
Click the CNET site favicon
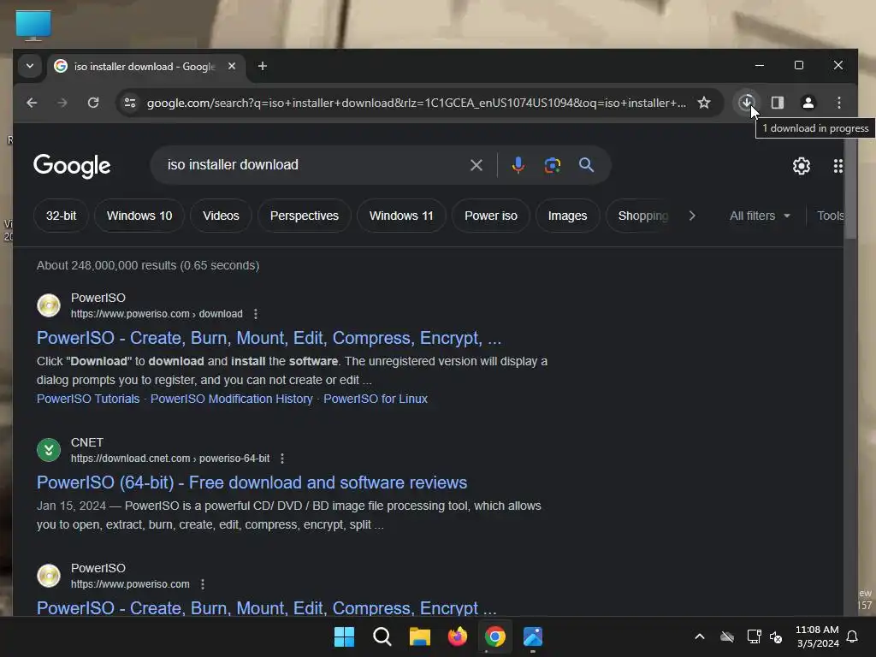pyautogui.click(x=49, y=450)
